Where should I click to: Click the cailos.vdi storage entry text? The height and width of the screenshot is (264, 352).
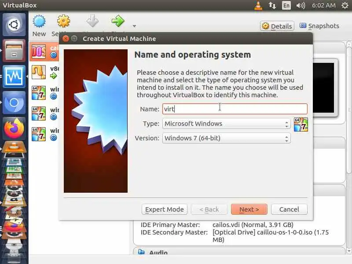253,225
